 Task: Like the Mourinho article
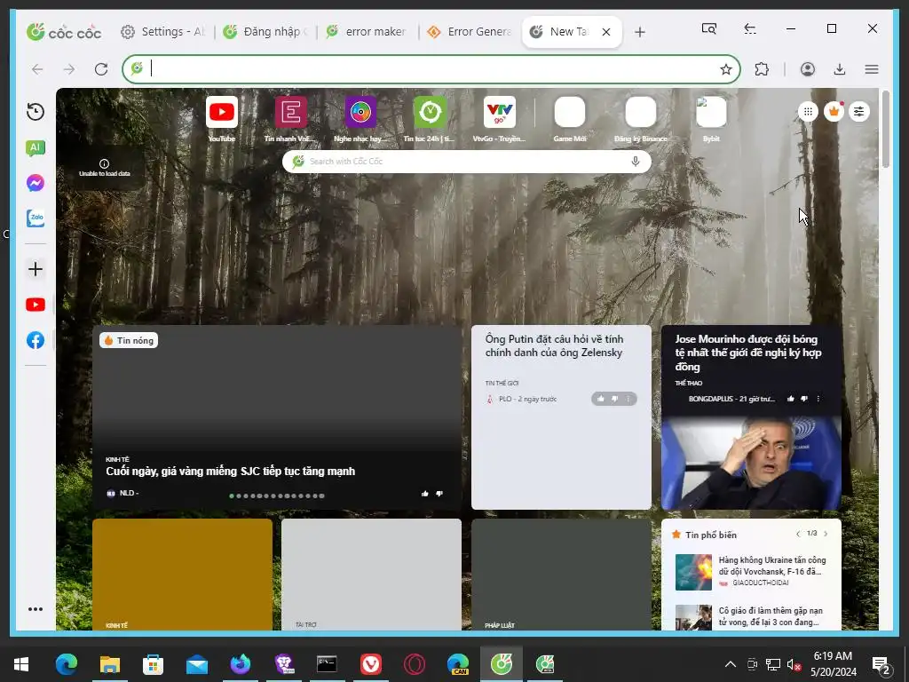(791, 399)
